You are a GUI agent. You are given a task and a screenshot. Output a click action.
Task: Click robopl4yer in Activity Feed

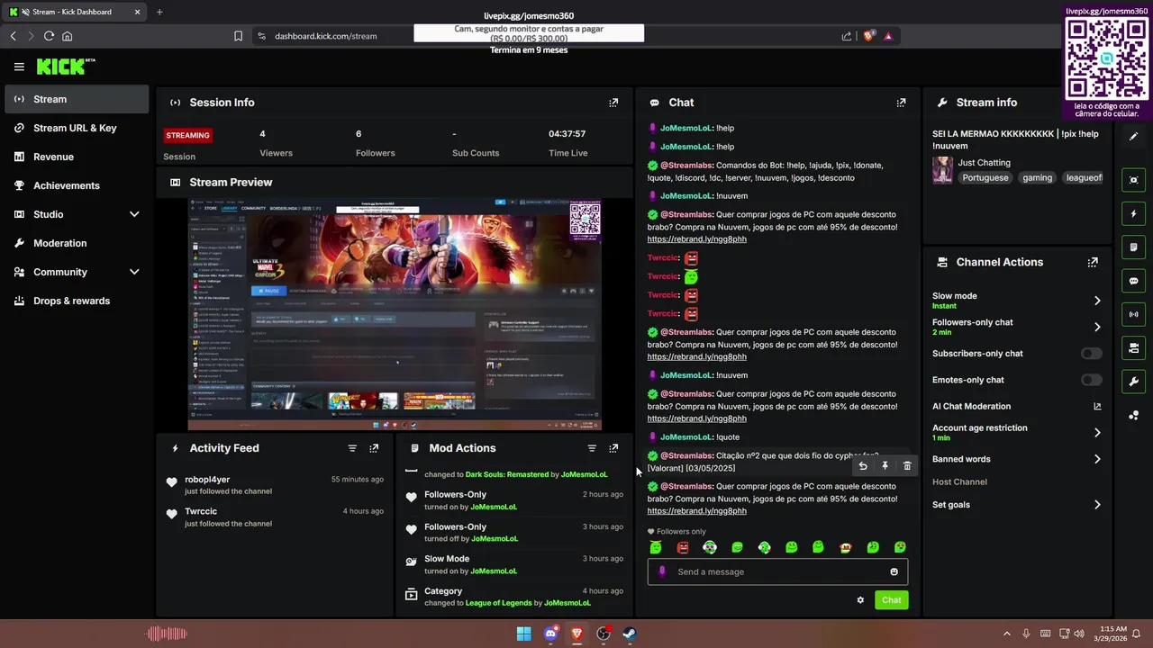pyautogui.click(x=207, y=480)
